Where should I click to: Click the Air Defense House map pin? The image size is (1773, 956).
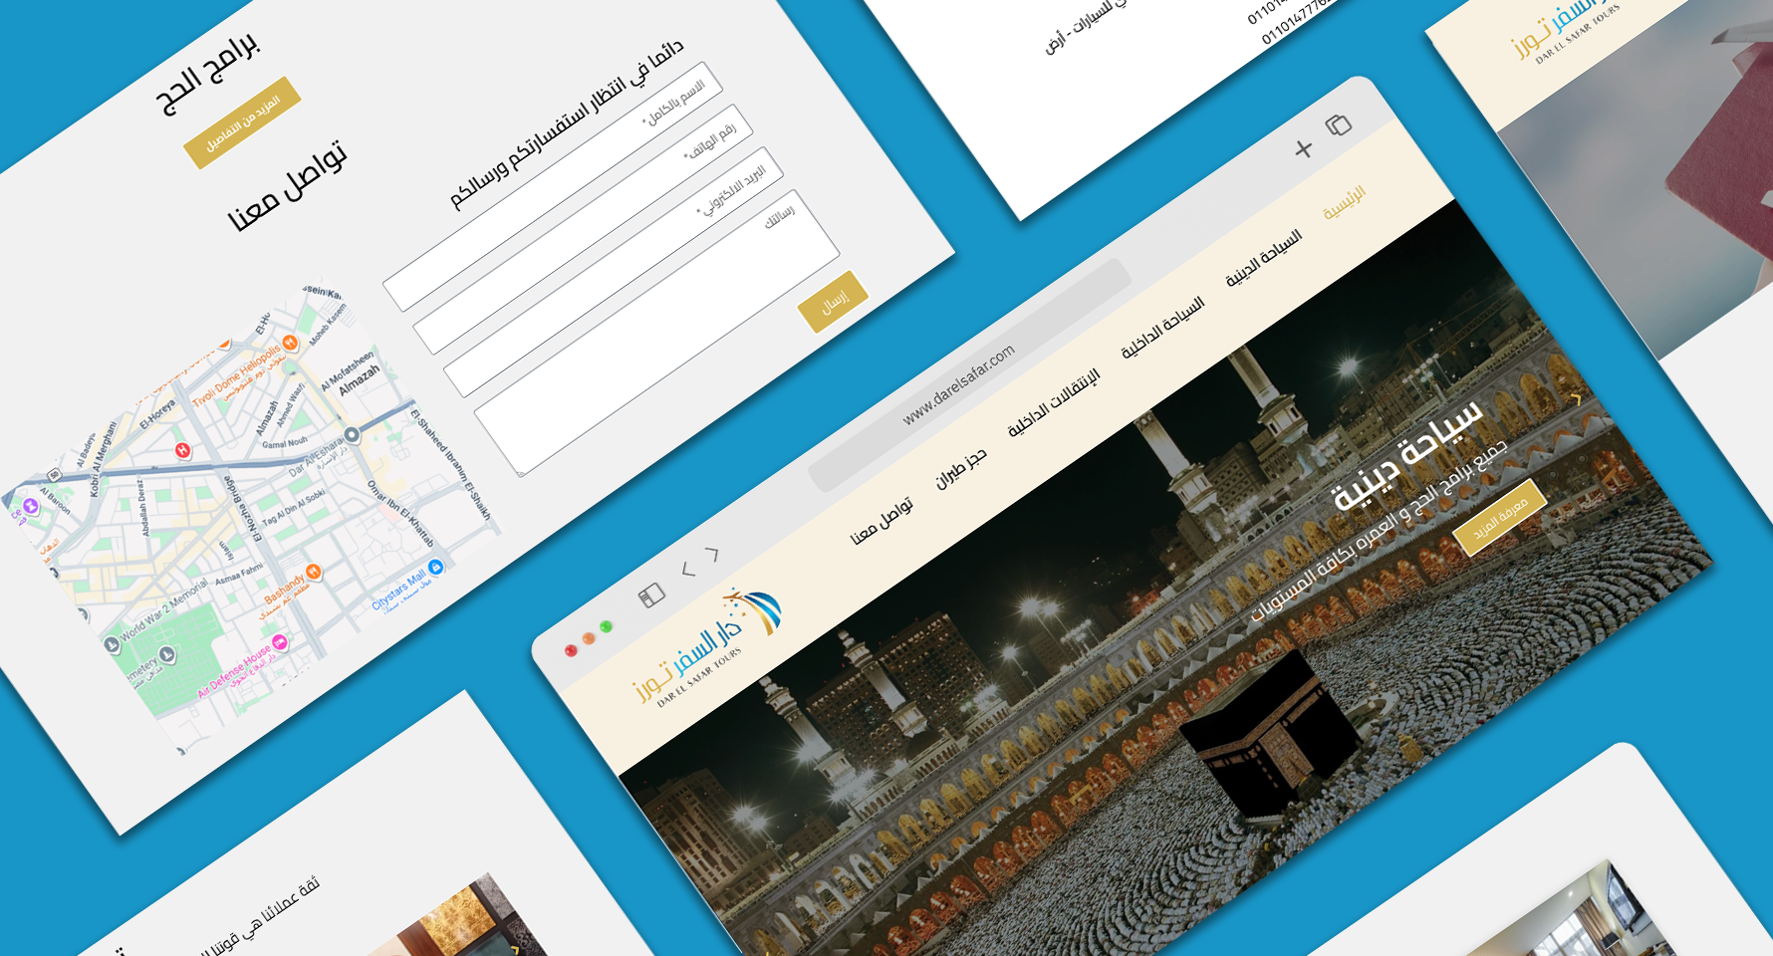281,643
